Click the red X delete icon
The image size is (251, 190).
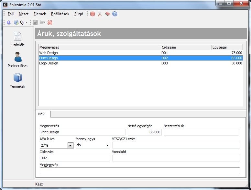pos(50,22)
